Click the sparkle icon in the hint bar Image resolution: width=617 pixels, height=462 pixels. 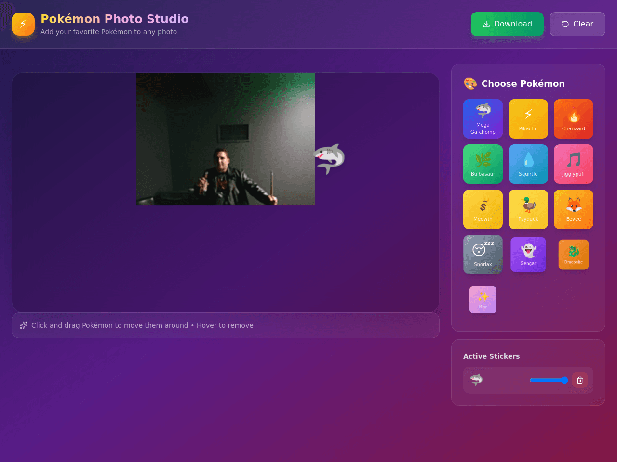point(24,325)
